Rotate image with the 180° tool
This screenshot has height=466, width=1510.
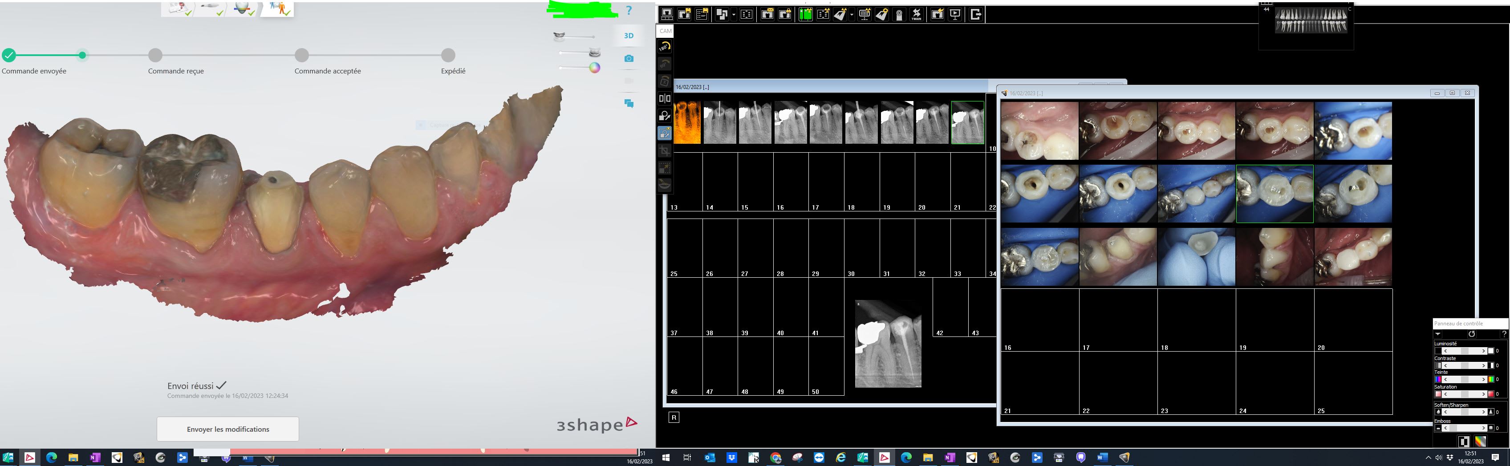tap(665, 47)
